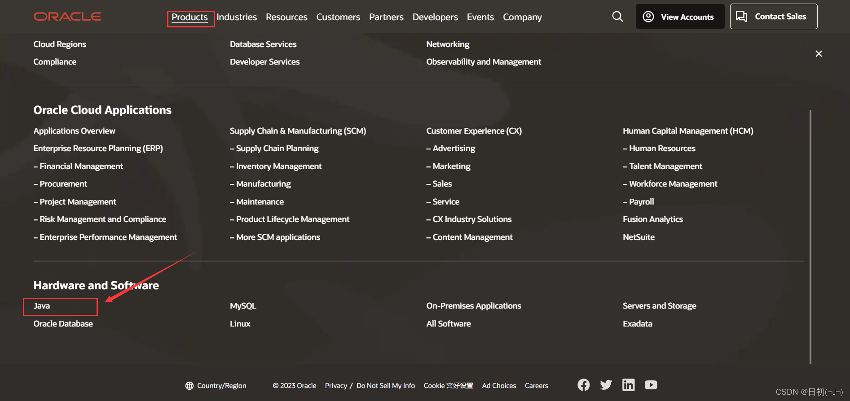Click the Contact Sales button
The width and height of the screenshot is (850, 401).
click(774, 17)
